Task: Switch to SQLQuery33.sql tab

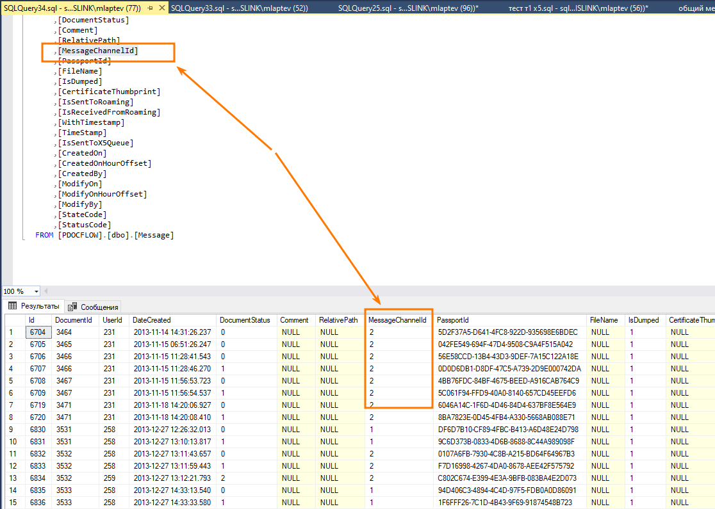Action: [x=240, y=8]
